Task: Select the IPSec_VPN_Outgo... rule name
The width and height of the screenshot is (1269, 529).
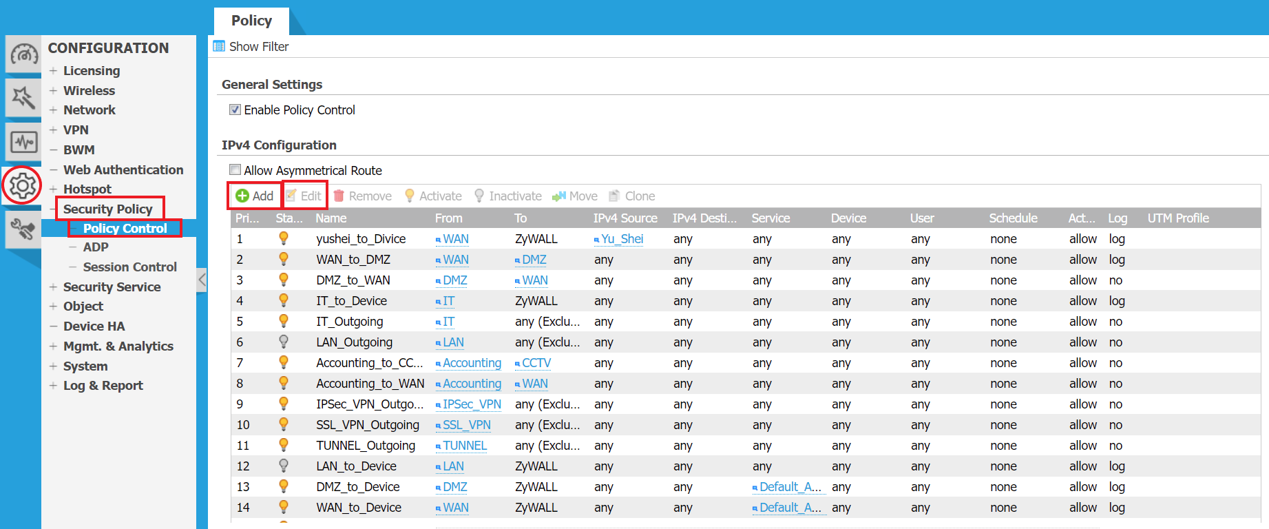Action: coord(370,404)
